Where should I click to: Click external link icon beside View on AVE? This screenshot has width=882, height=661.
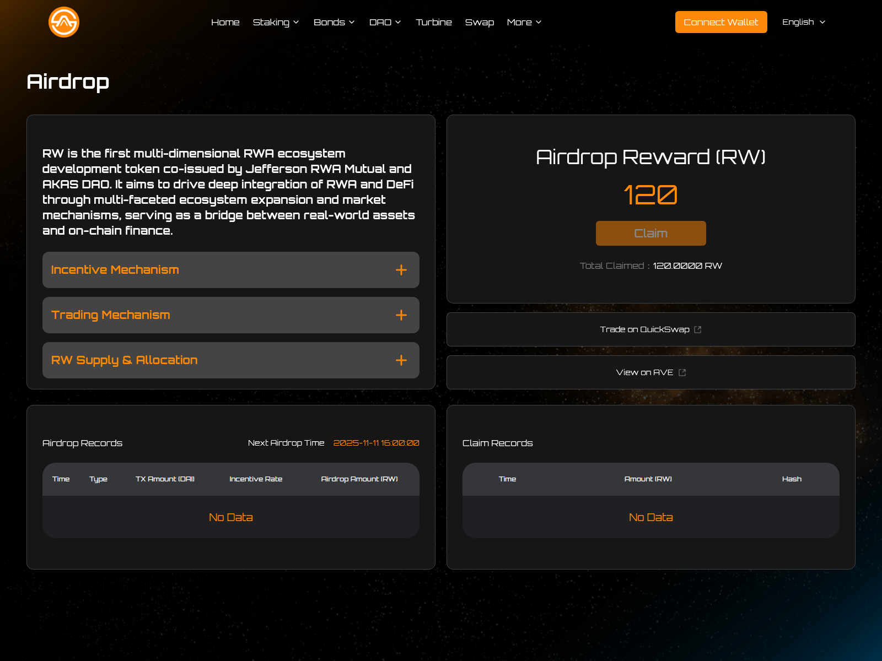point(682,372)
